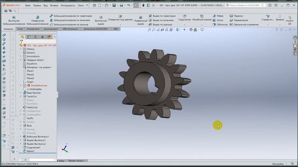
Task: Click the Home icon in title toolbar
Action: [94, 5]
